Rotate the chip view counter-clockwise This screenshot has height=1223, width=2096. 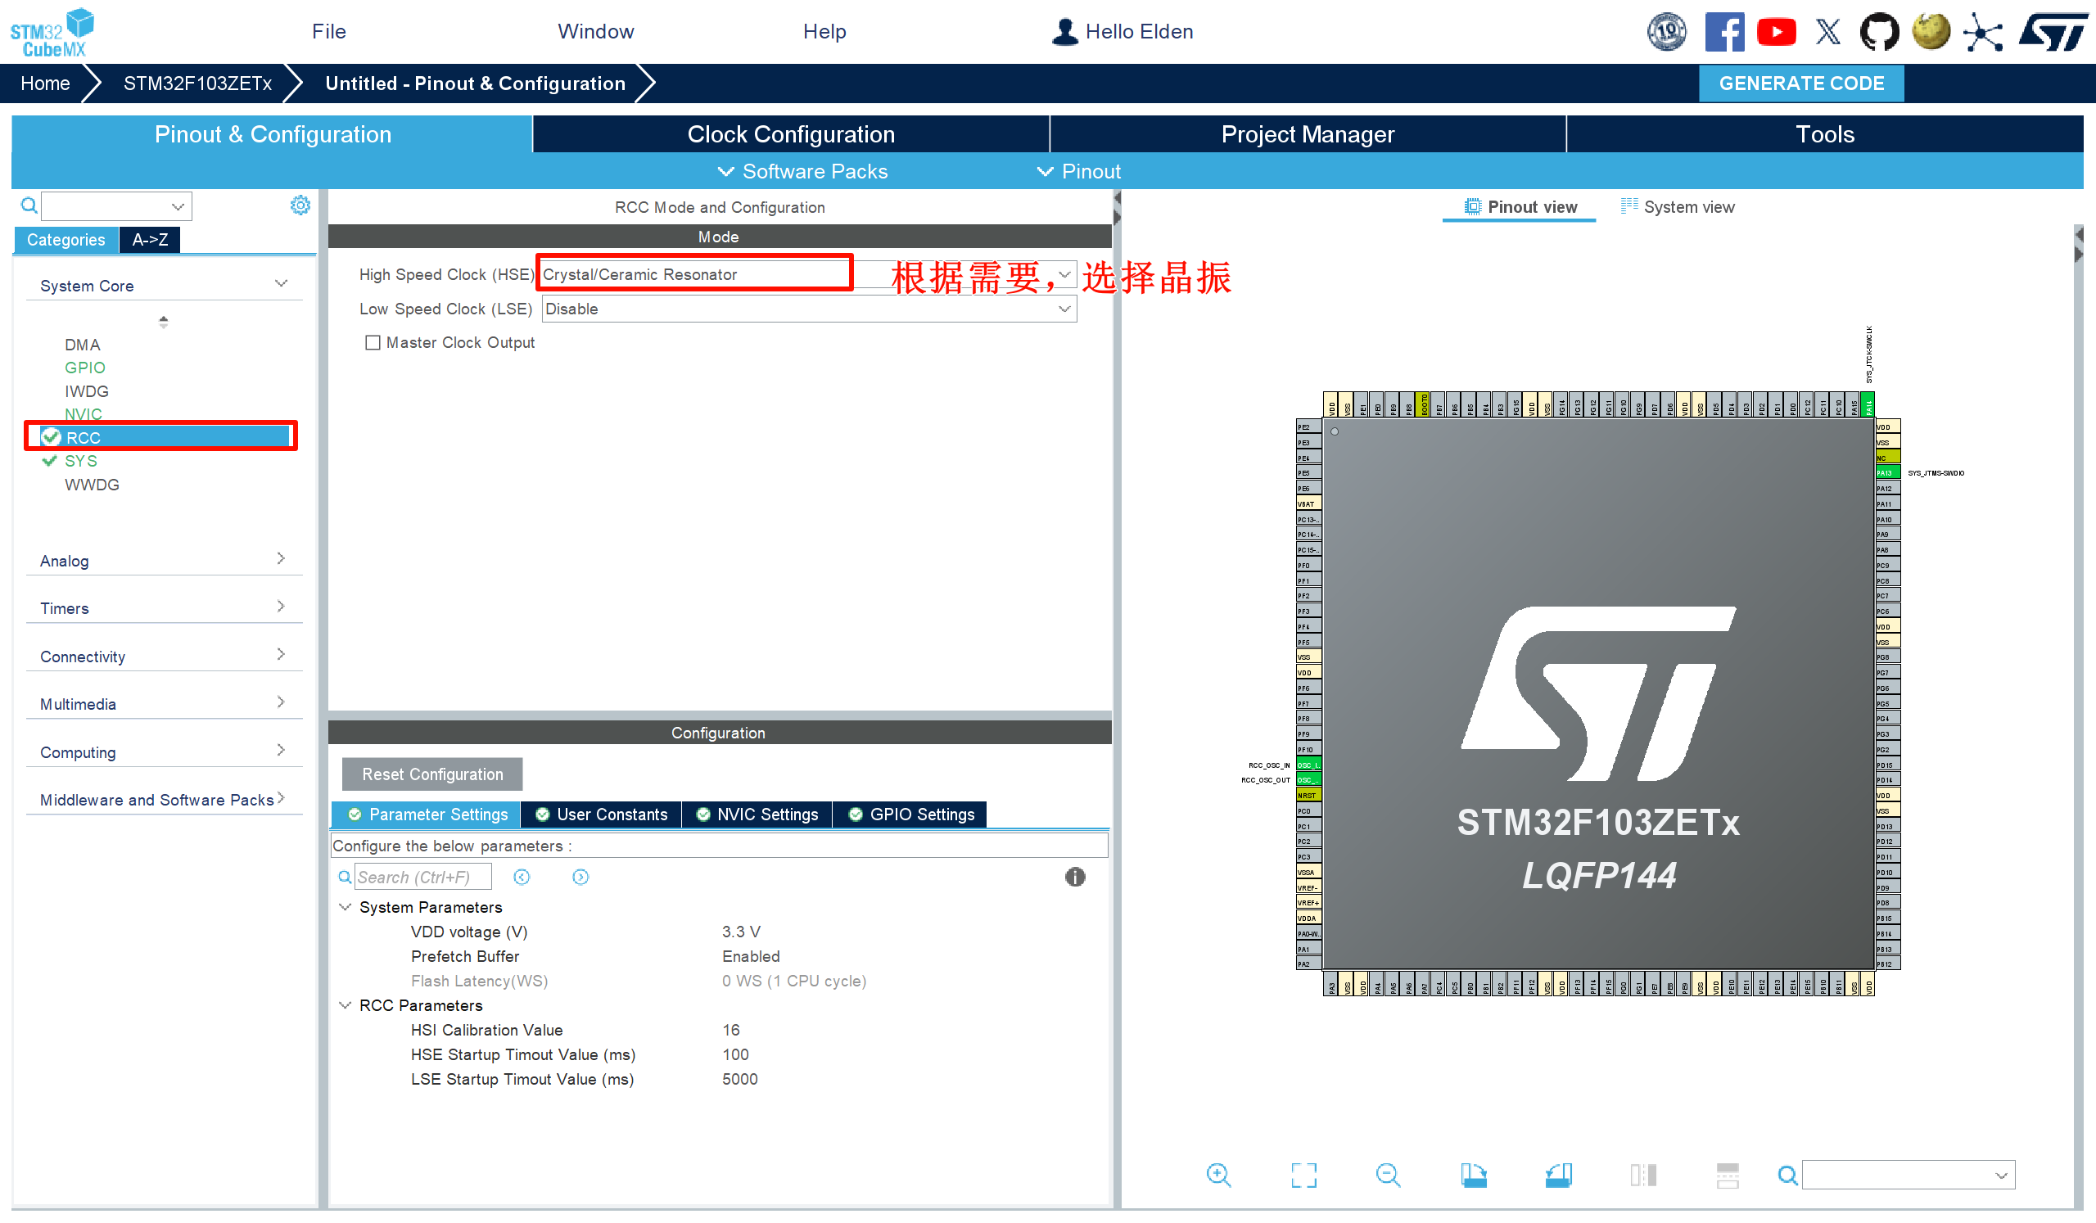[x=1558, y=1175]
